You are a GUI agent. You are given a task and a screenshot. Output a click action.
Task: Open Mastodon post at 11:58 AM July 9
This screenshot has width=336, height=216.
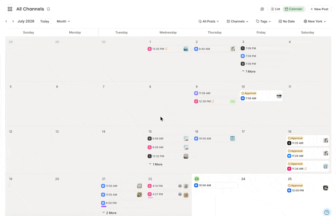pos(215,93)
